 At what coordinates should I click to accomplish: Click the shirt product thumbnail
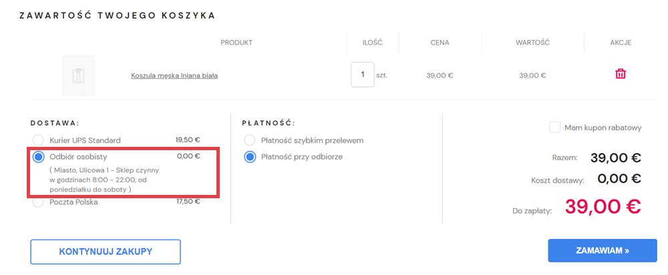[x=79, y=75]
